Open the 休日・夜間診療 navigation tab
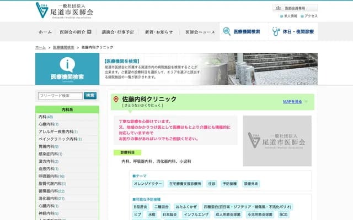 coord(293,31)
